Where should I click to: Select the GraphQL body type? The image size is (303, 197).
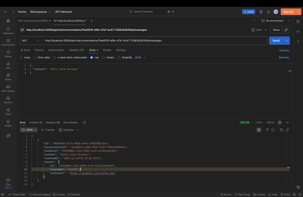[125, 58]
